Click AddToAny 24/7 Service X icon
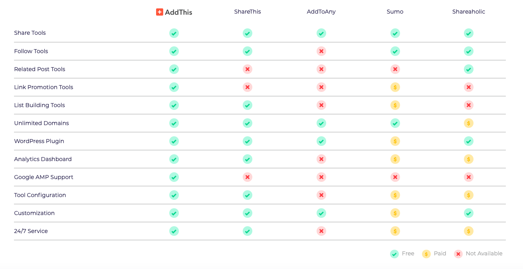 pos(321,231)
